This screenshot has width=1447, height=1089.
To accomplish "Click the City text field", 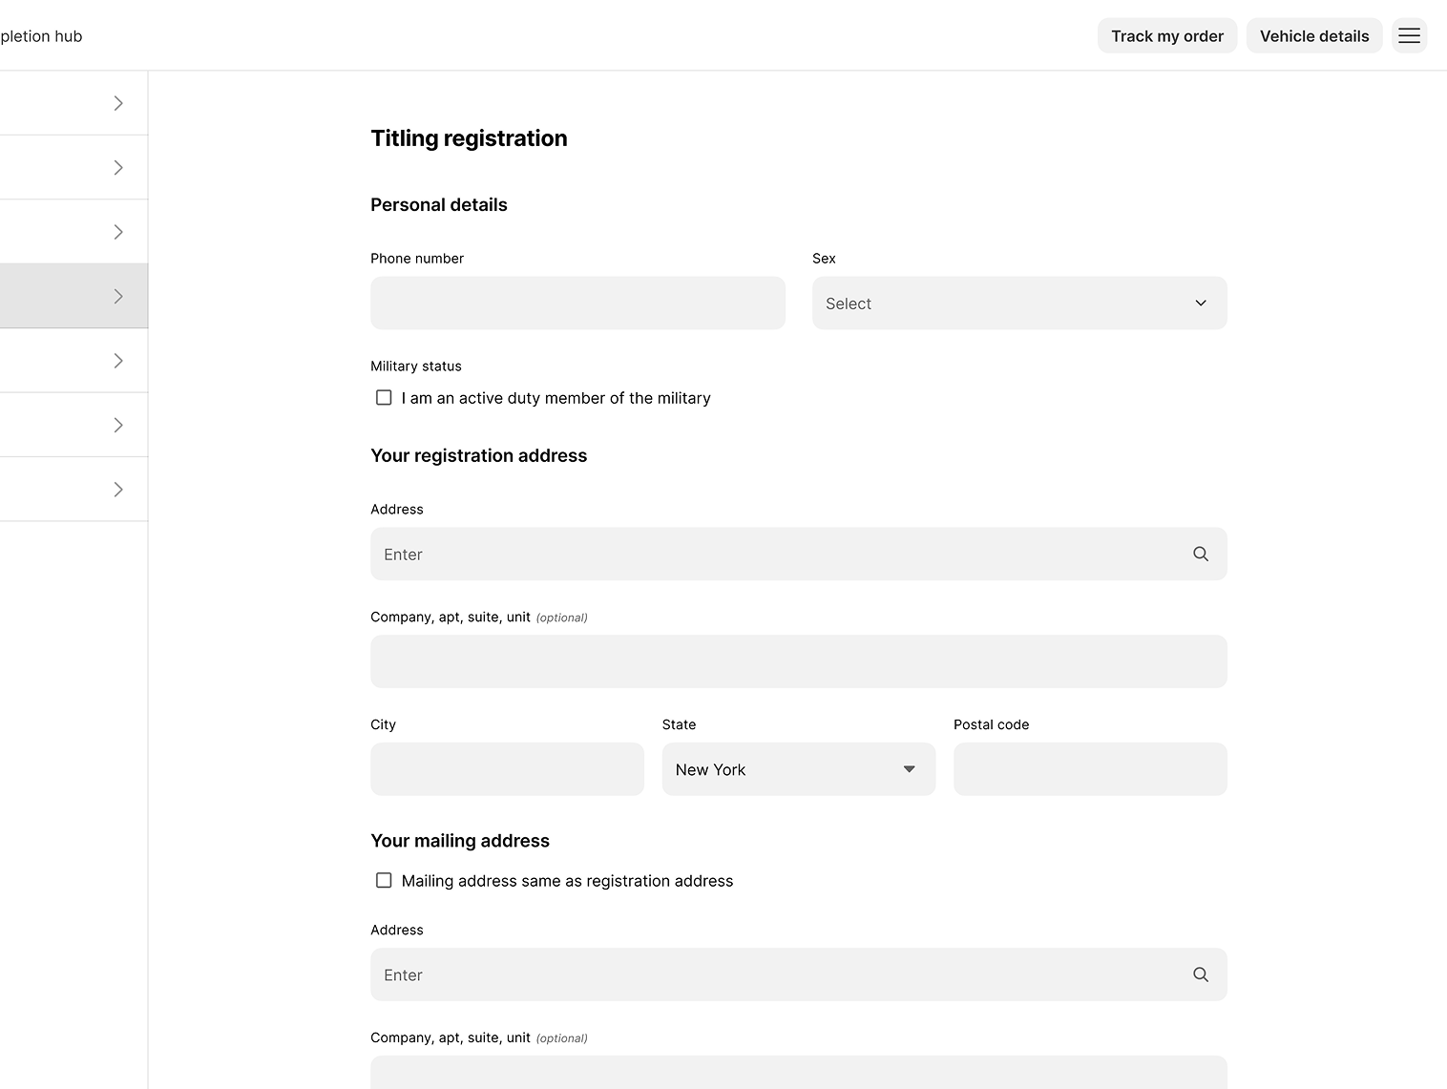I will click(507, 769).
